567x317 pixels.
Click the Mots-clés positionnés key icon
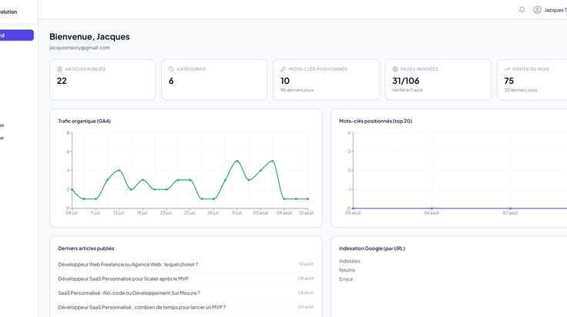click(x=283, y=69)
